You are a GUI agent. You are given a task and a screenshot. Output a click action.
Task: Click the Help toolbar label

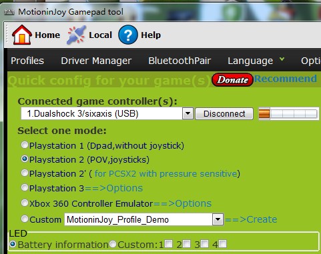click(x=151, y=35)
